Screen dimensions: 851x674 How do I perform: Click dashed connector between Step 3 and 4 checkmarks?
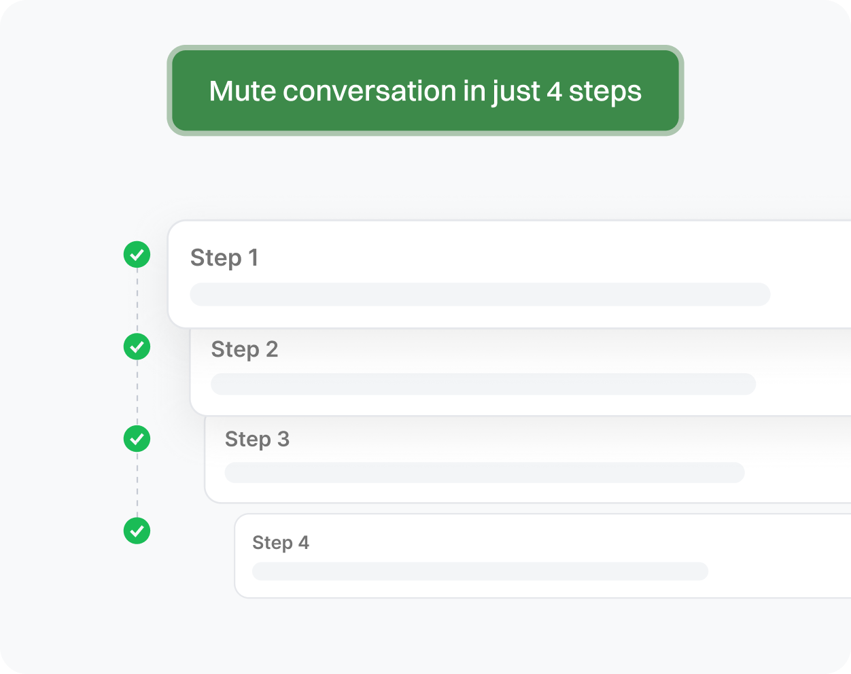click(137, 485)
